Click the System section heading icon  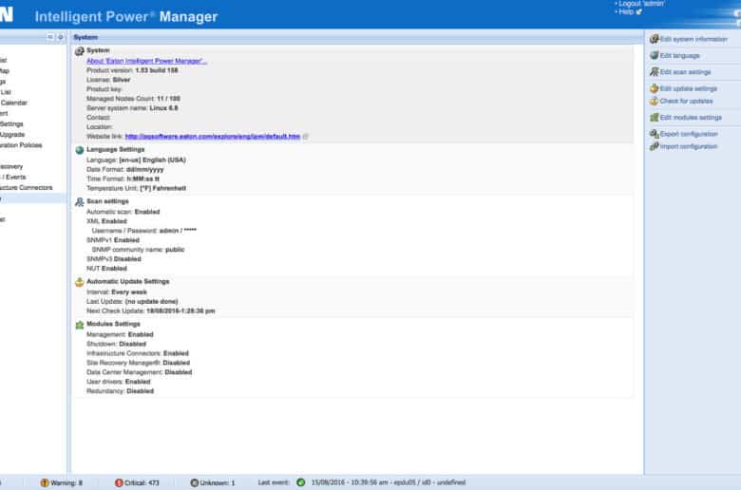80,50
